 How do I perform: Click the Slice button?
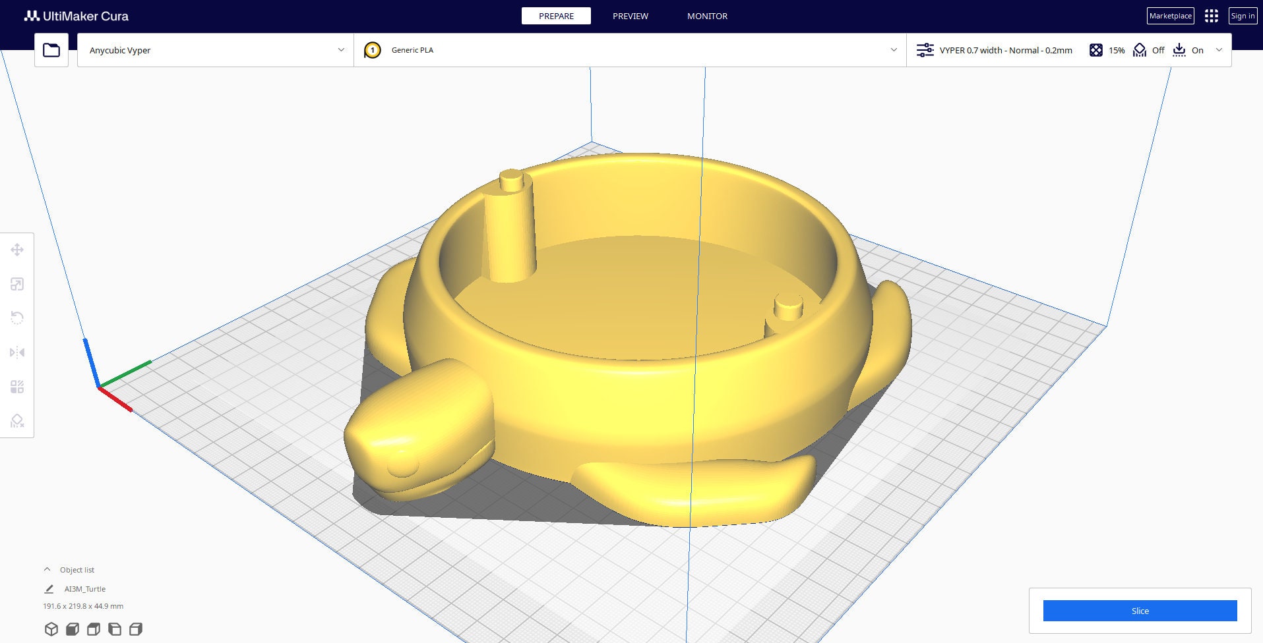[x=1140, y=611]
